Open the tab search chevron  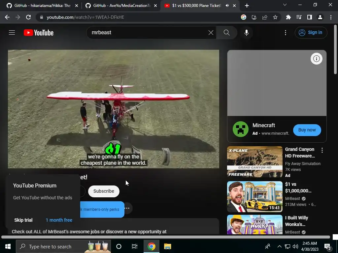point(285,5)
